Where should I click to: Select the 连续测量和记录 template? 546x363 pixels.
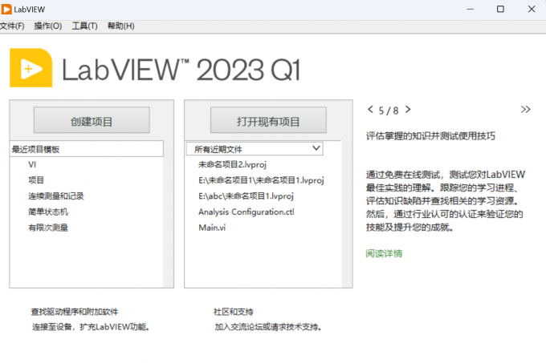55,196
